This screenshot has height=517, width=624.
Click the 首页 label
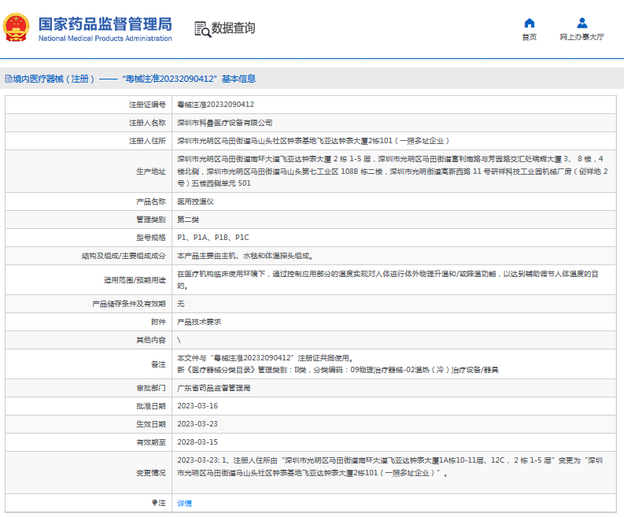coord(530,37)
